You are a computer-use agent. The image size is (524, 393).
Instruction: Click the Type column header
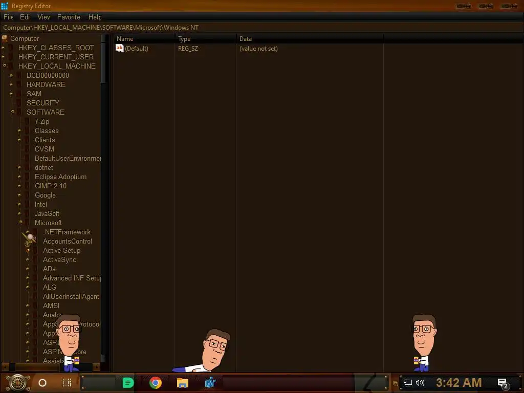(x=206, y=39)
